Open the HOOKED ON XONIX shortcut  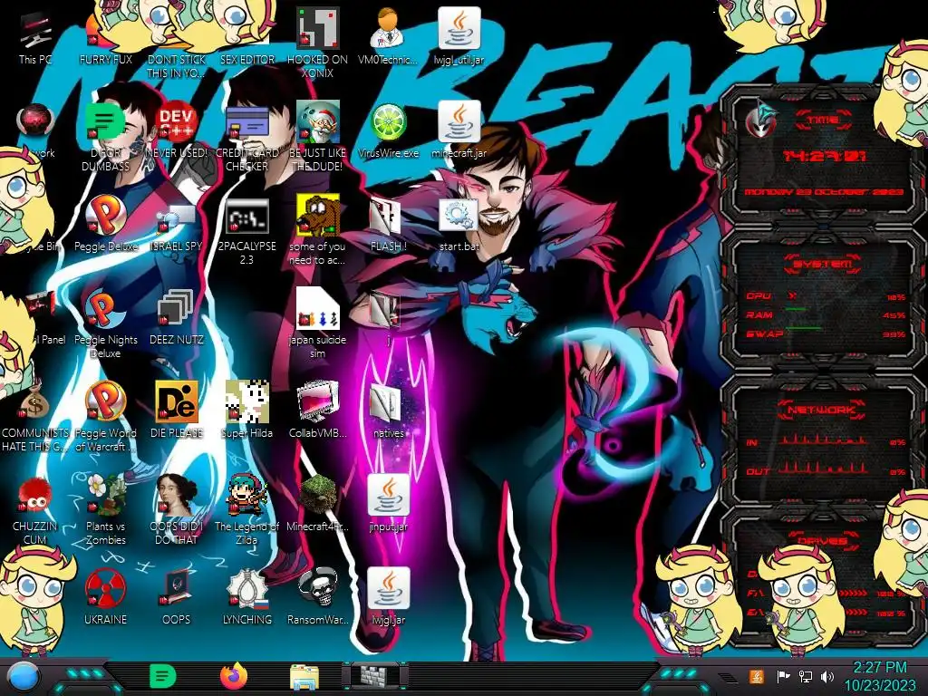pos(318,43)
